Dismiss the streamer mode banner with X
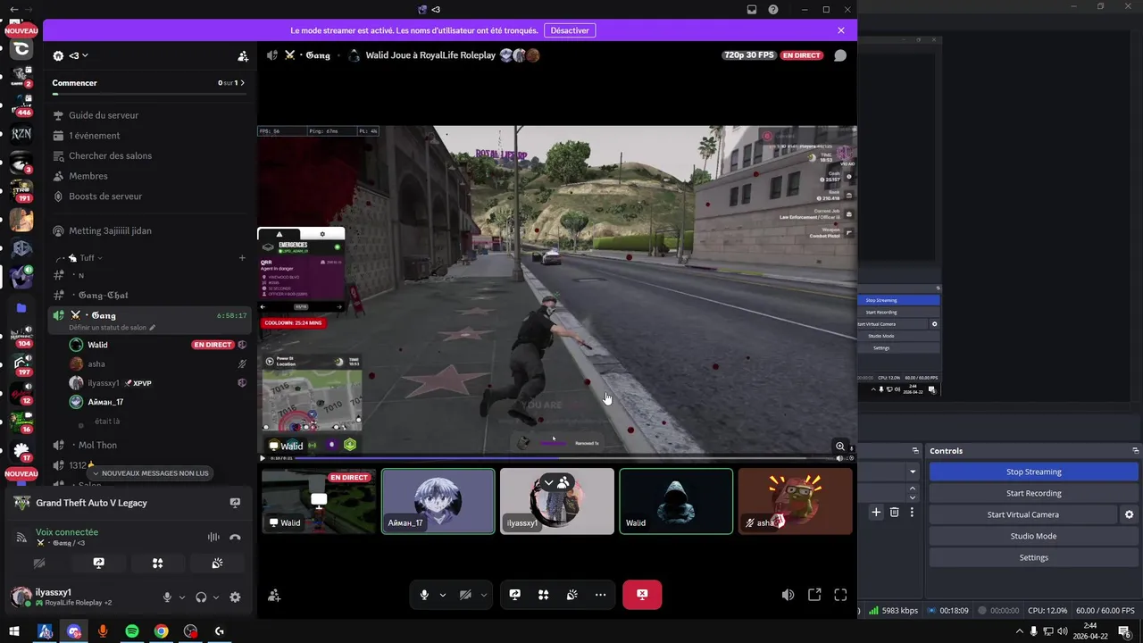Image resolution: width=1143 pixels, height=643 pixels. coord(841,30)
